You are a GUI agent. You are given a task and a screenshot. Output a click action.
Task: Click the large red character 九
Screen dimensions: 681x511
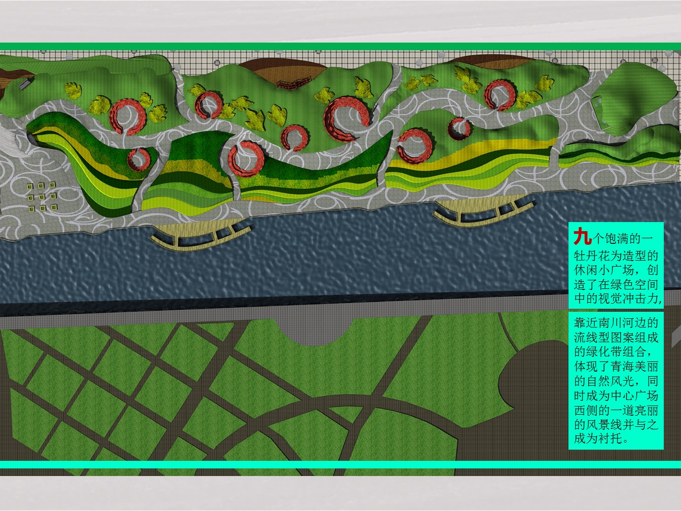[583, 236]
